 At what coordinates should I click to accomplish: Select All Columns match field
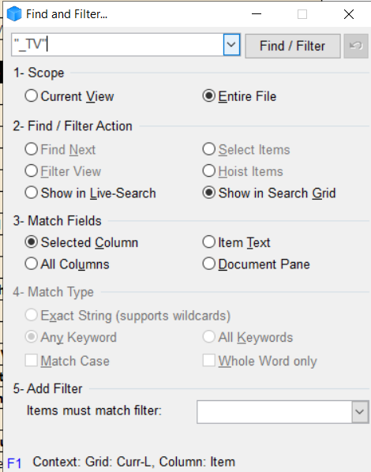(67, 264)
